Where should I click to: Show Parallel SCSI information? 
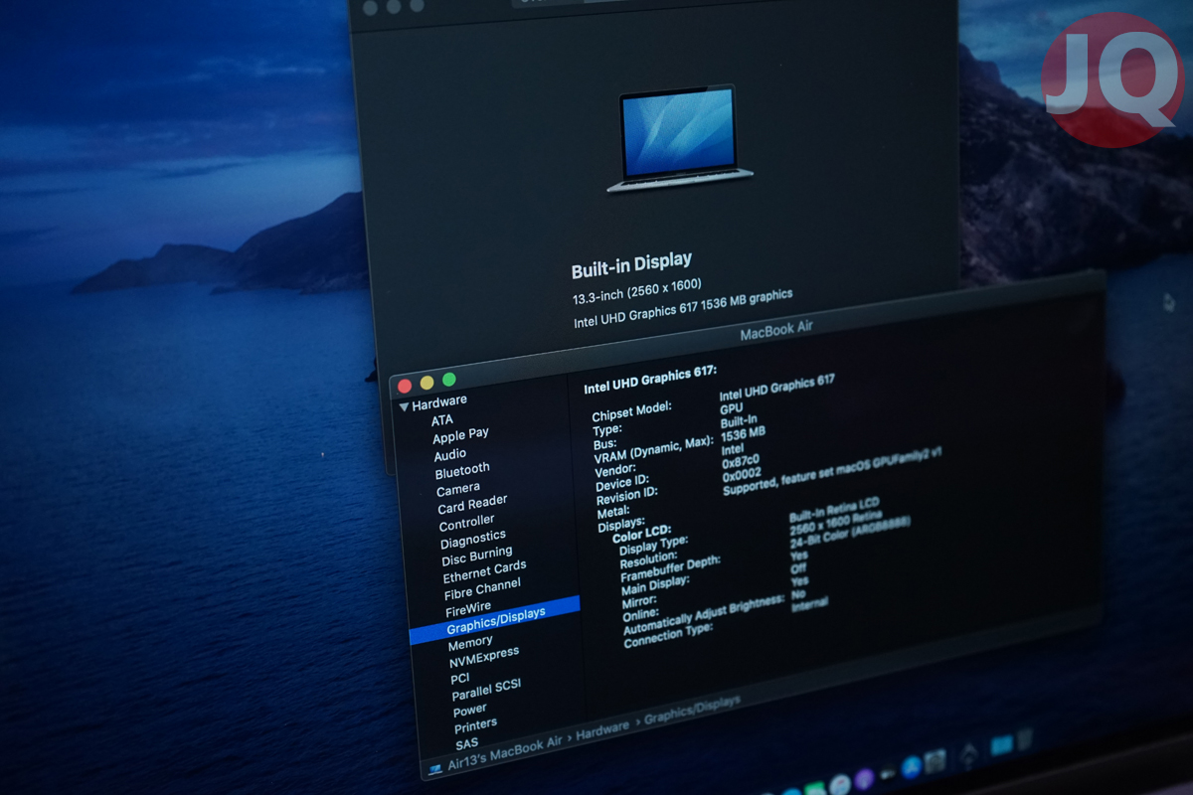(x=486, y=689)
